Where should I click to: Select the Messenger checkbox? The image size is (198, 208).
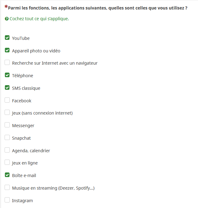point(7,125)
